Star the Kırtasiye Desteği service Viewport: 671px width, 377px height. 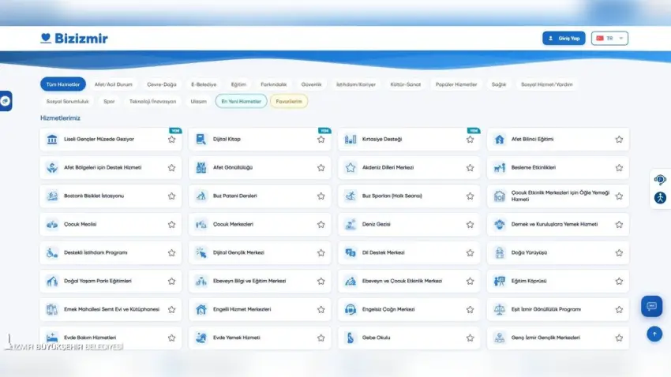coord(470,140)
